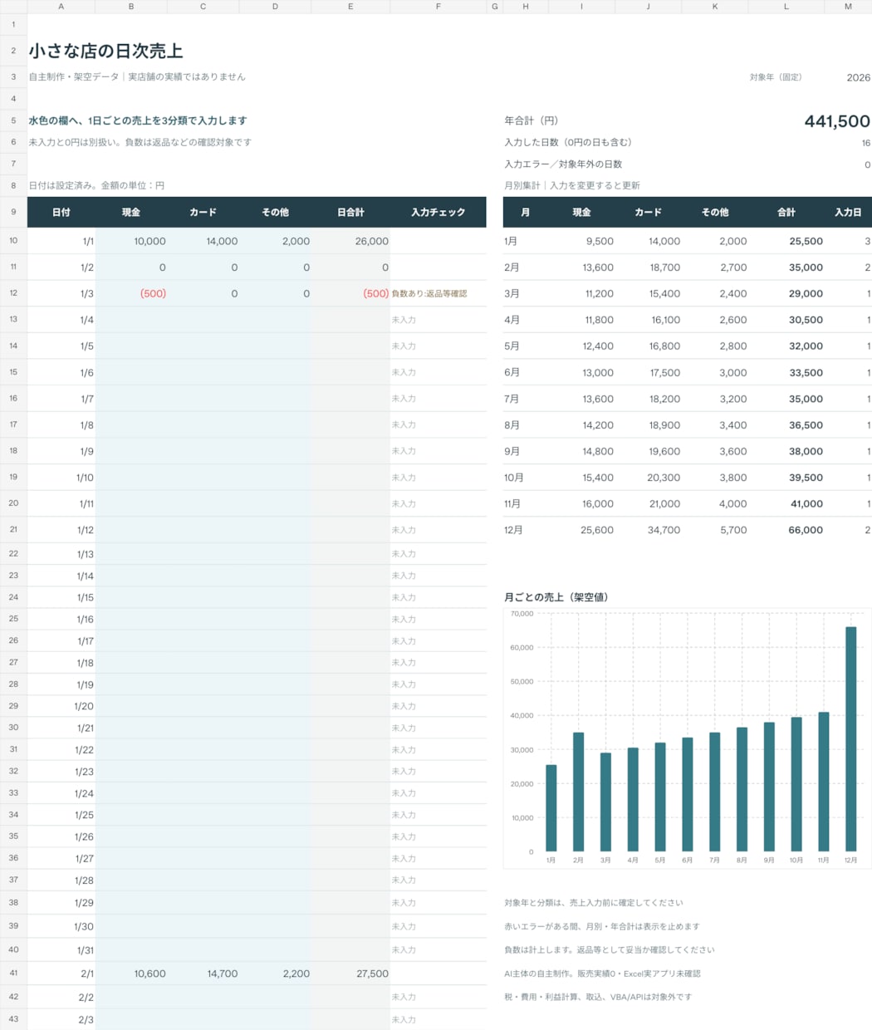Select the date cell 1/31
872x1030 pixels.
coord(61,950)
